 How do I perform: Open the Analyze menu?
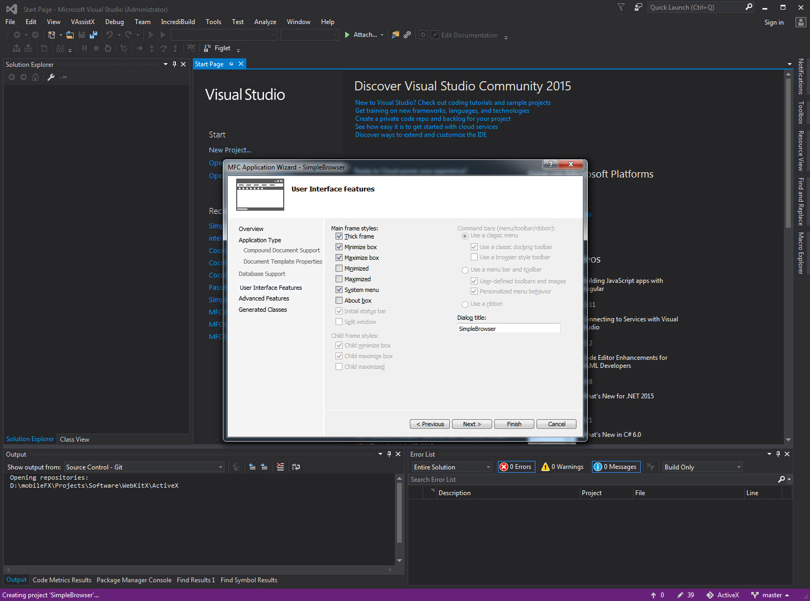pos(265,22)
